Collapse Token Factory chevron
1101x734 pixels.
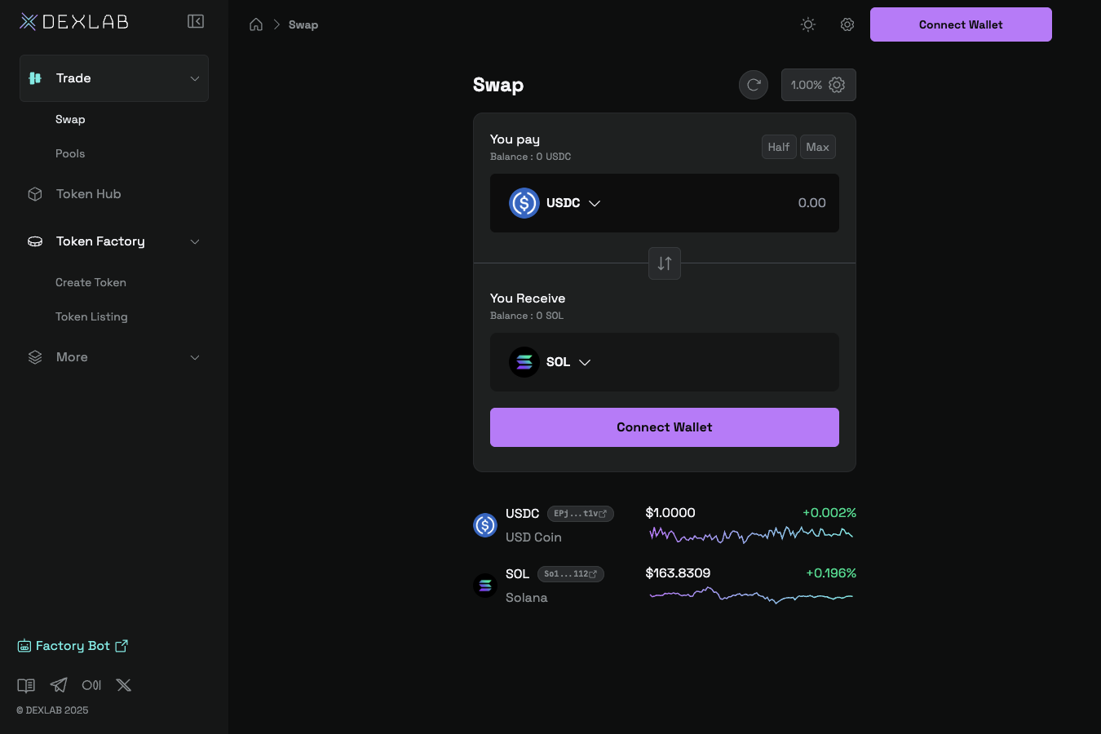[195, 241]
